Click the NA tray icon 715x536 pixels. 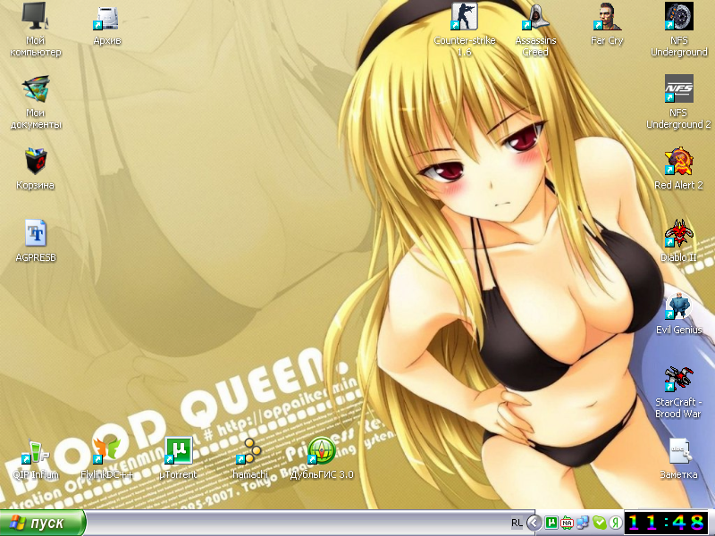pyautogui.click(x=567, y=523)
